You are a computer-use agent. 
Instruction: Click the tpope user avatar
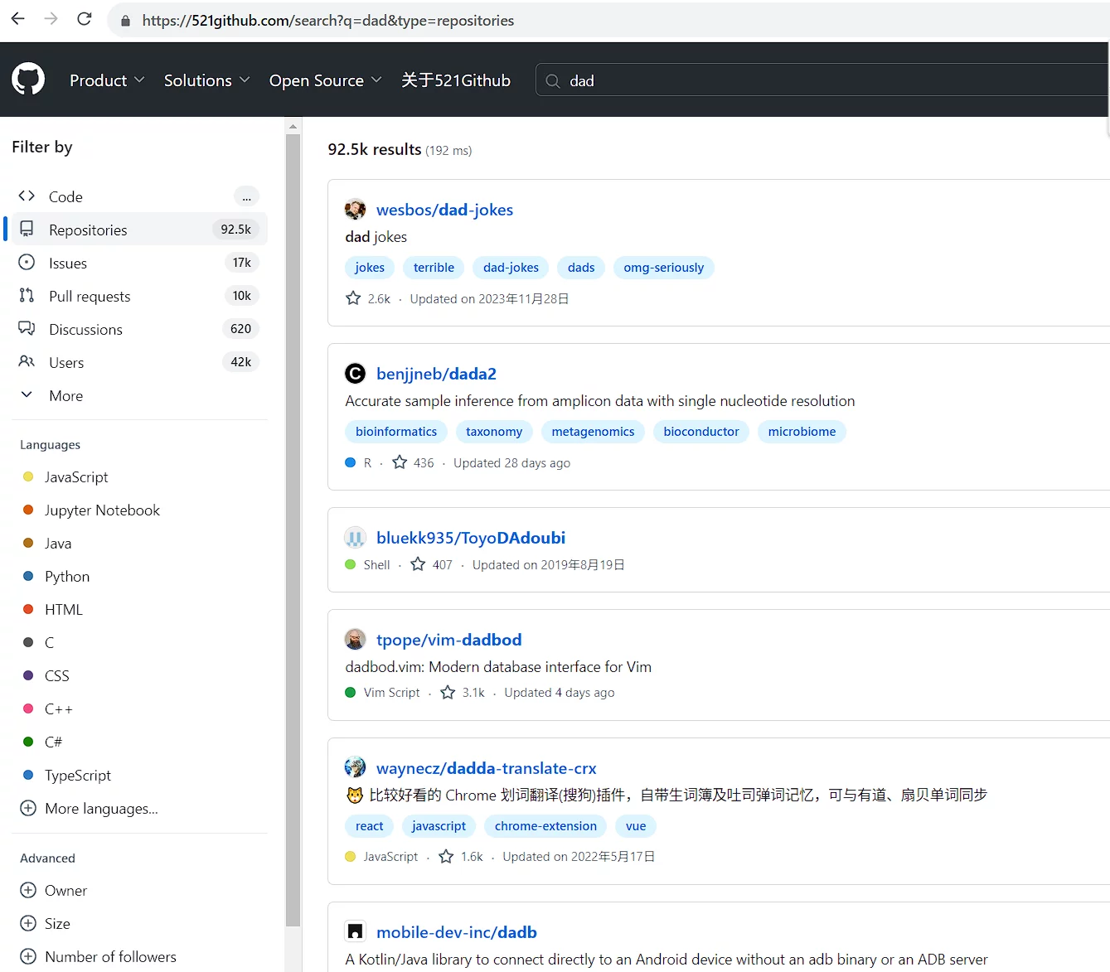[355, 640]
